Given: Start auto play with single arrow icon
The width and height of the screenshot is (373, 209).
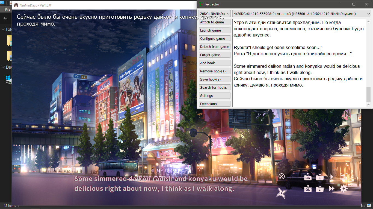Looking at the screenshot, I should [332, 177].
